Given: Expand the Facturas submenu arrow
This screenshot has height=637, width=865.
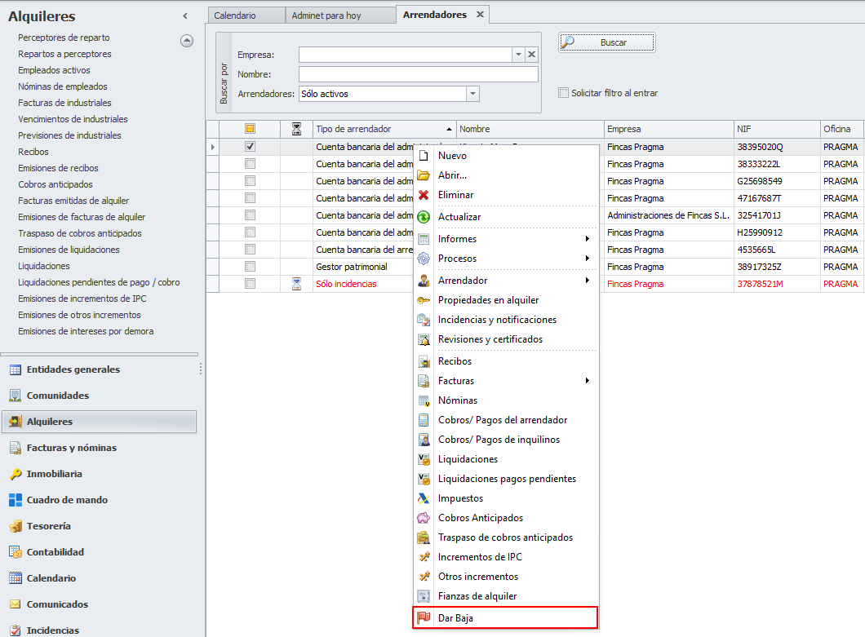Looking at the screenshot, I should click(587, 381).
